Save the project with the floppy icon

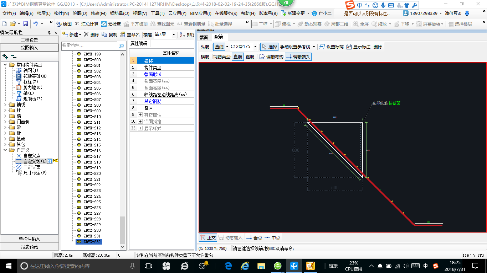[25, 24]
